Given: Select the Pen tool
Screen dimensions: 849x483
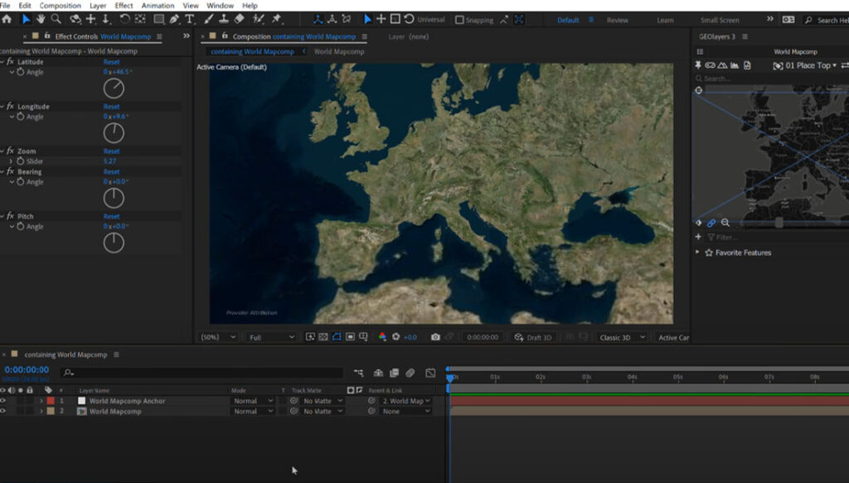Looking at the screenshot, I should 174,20.
